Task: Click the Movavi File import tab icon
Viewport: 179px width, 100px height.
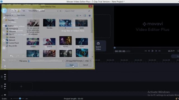Action: [4, 11]
